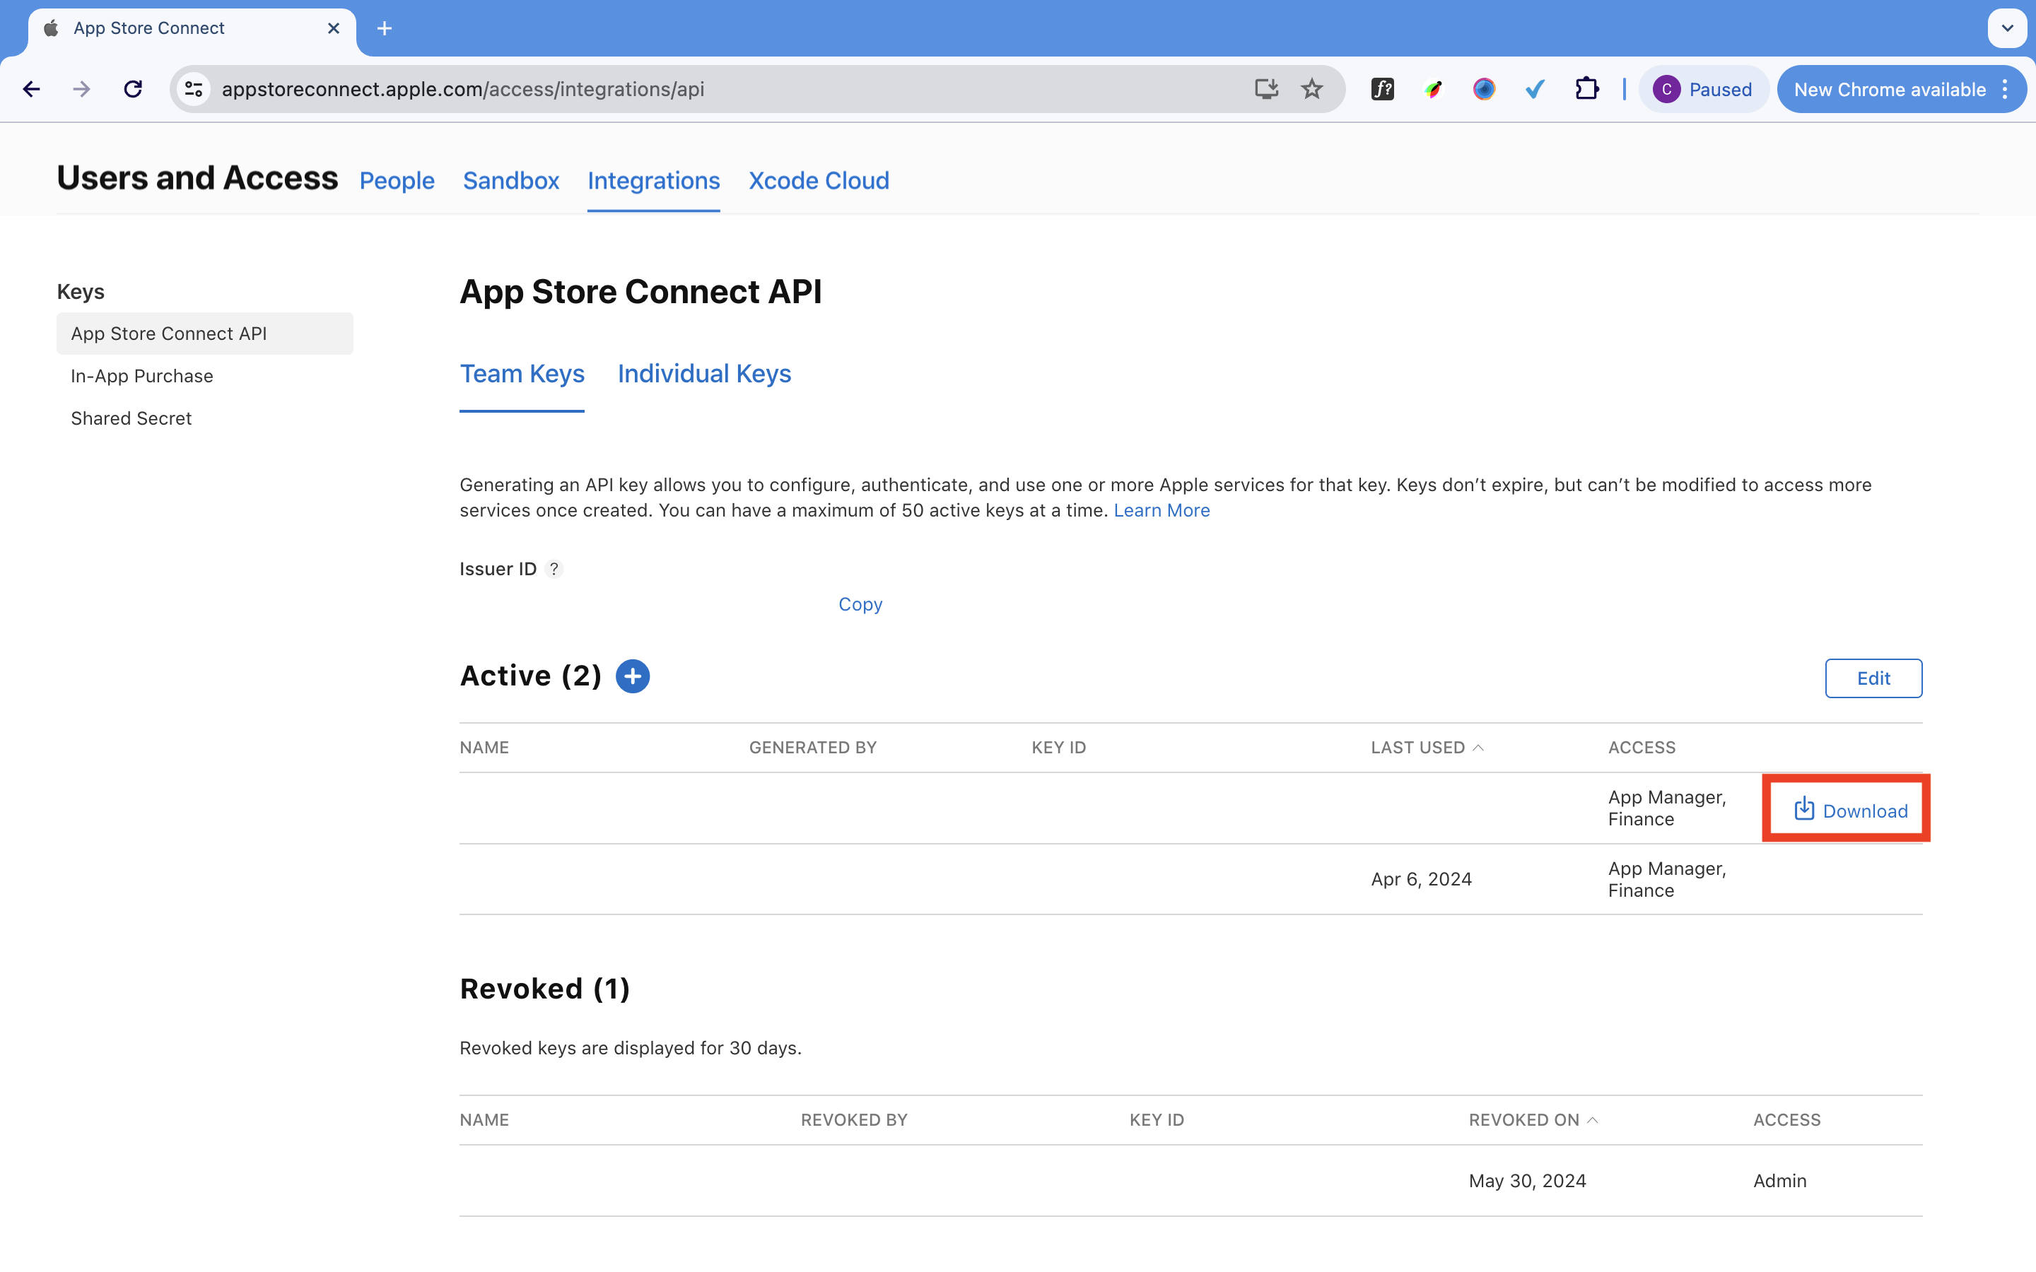
Task: Open Chrome three-dot menu
Action: point(2006,89)
